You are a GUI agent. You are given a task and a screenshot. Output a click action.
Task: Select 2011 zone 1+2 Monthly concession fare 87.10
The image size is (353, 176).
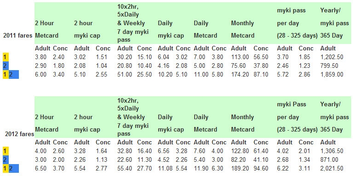[x=261, y=75]
